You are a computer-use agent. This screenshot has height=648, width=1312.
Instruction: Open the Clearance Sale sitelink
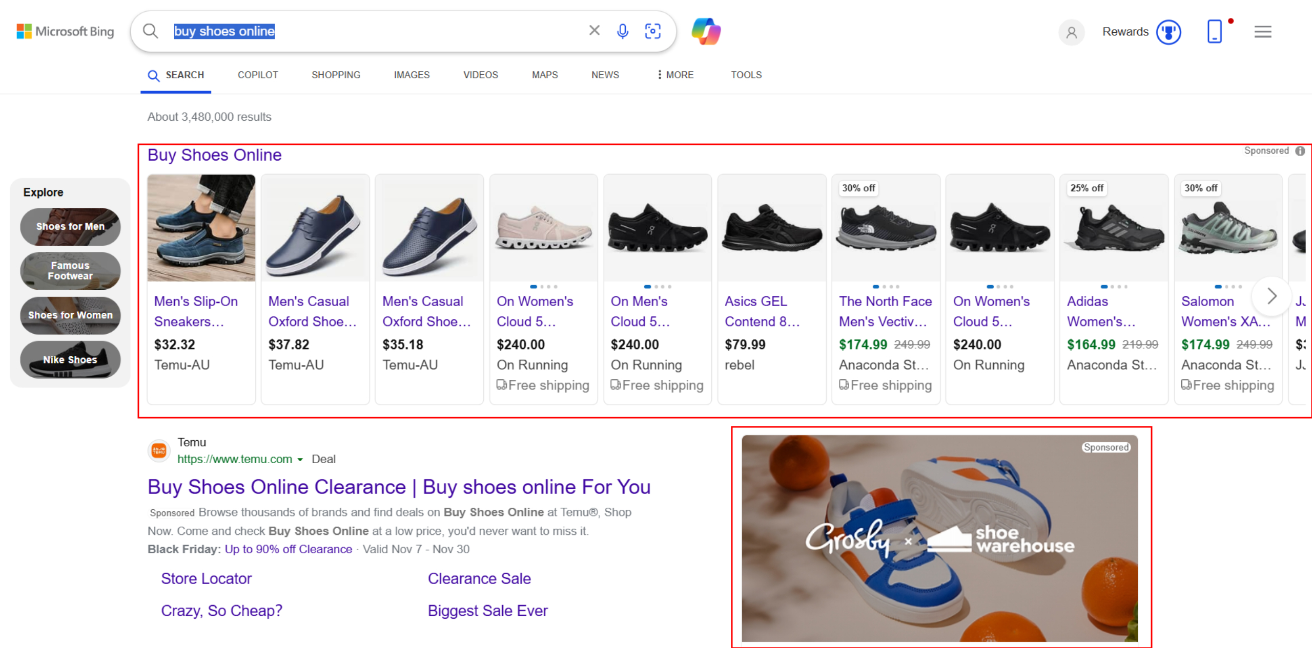479,579
